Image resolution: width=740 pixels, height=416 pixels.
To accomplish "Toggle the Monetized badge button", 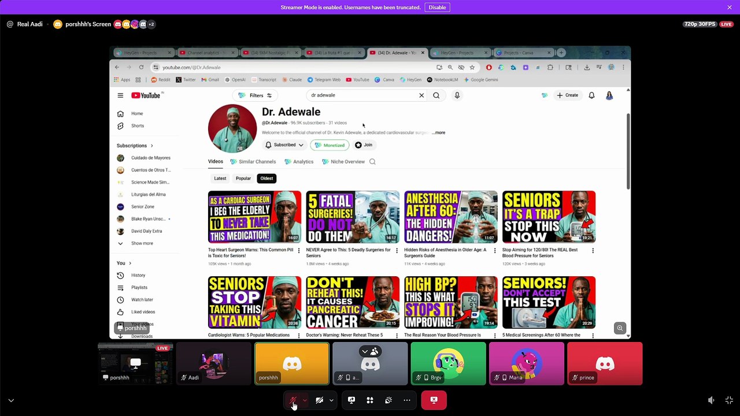I will [x=330, y=145].
